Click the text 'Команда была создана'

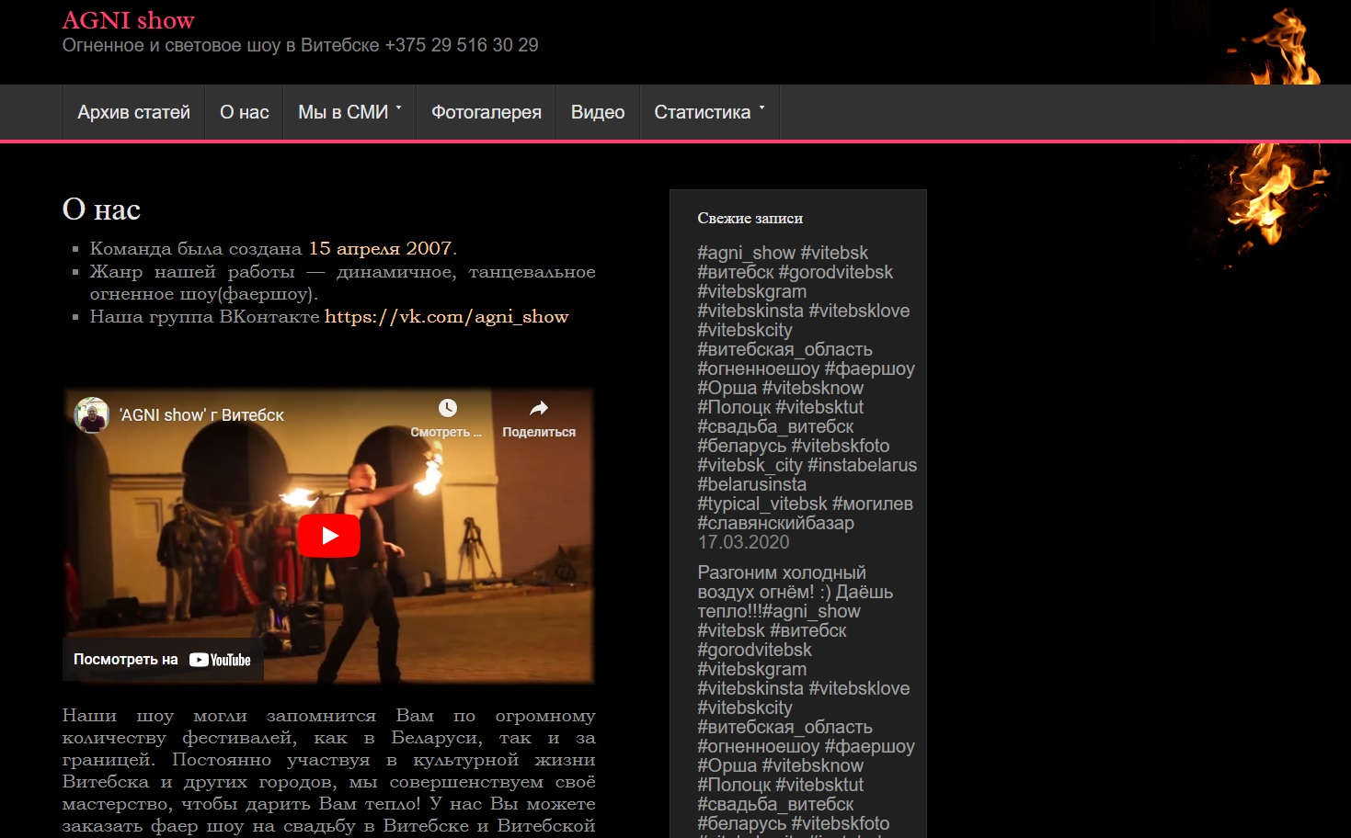196,248
